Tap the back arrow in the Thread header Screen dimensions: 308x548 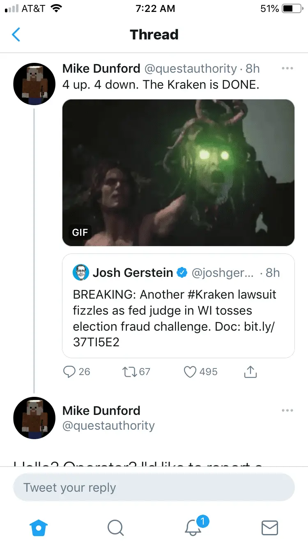(16, 35)
